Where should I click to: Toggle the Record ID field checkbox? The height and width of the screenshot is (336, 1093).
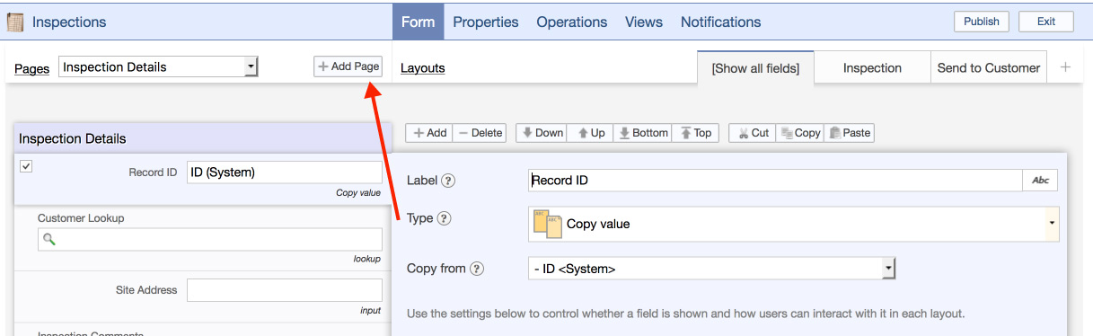coord(26,166)
